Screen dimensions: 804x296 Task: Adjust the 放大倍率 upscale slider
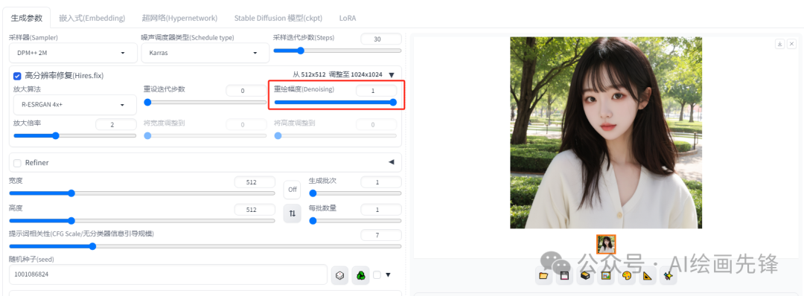(75, 135)
